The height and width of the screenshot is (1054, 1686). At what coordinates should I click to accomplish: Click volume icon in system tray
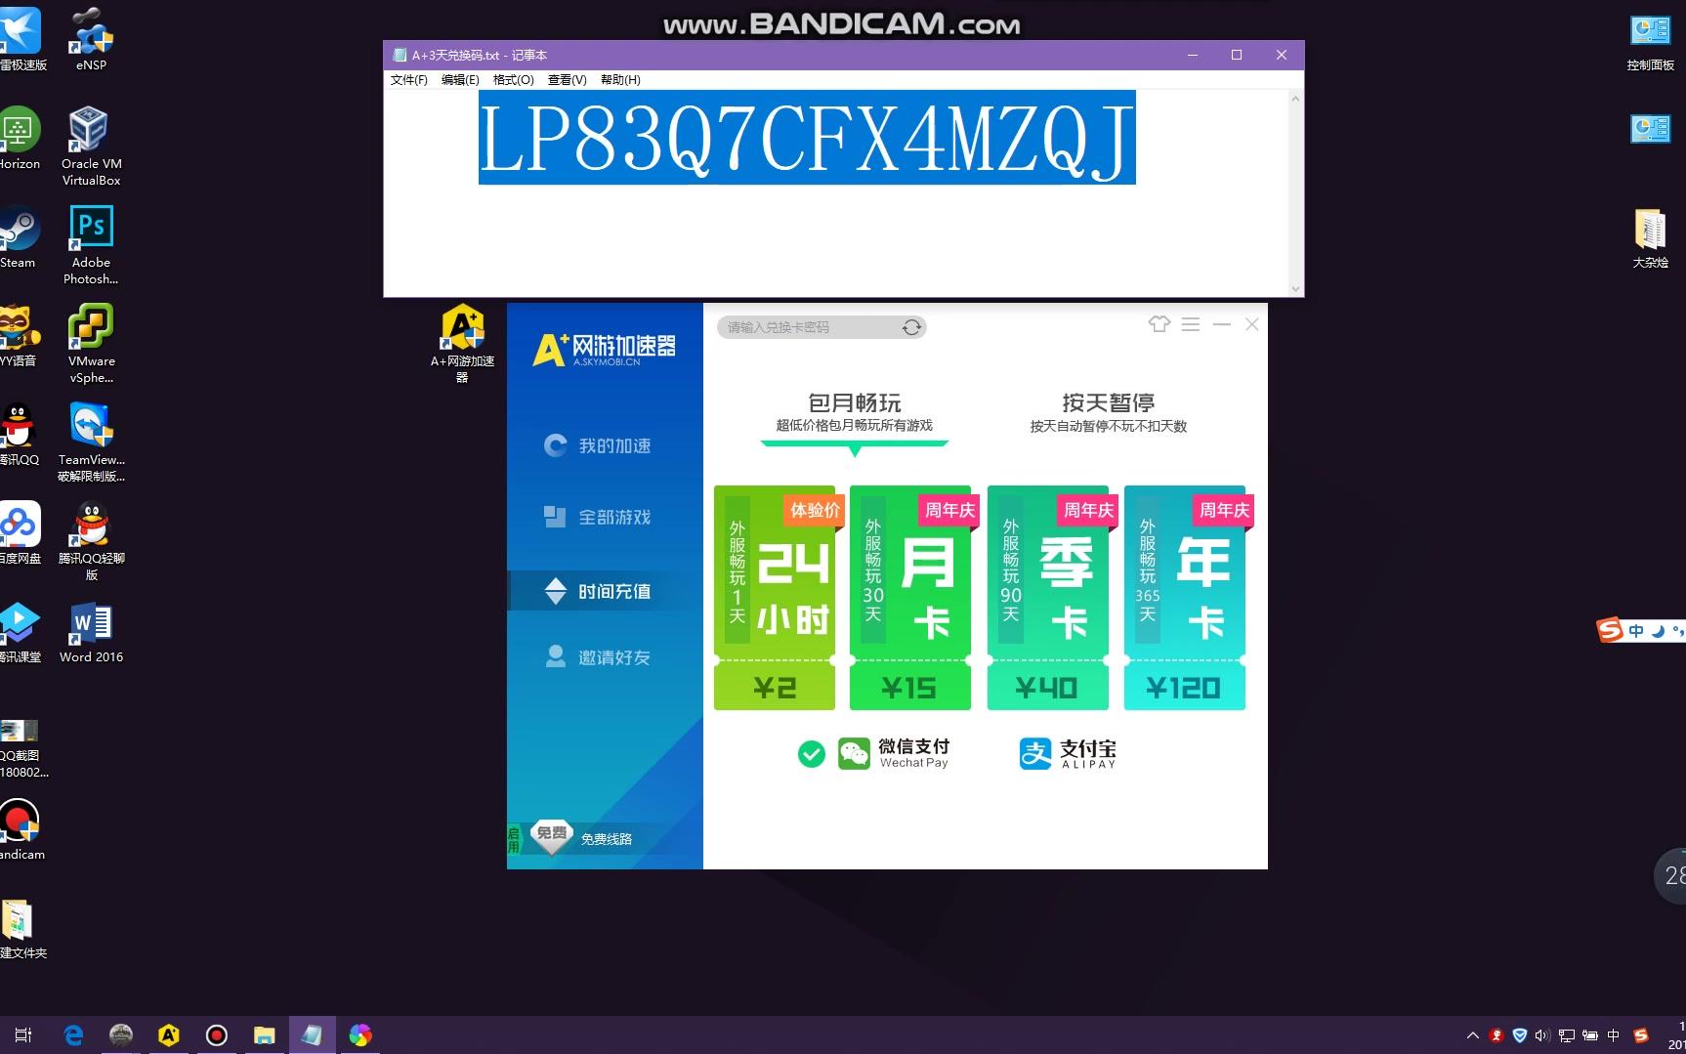click(x=1542, y=1035)
